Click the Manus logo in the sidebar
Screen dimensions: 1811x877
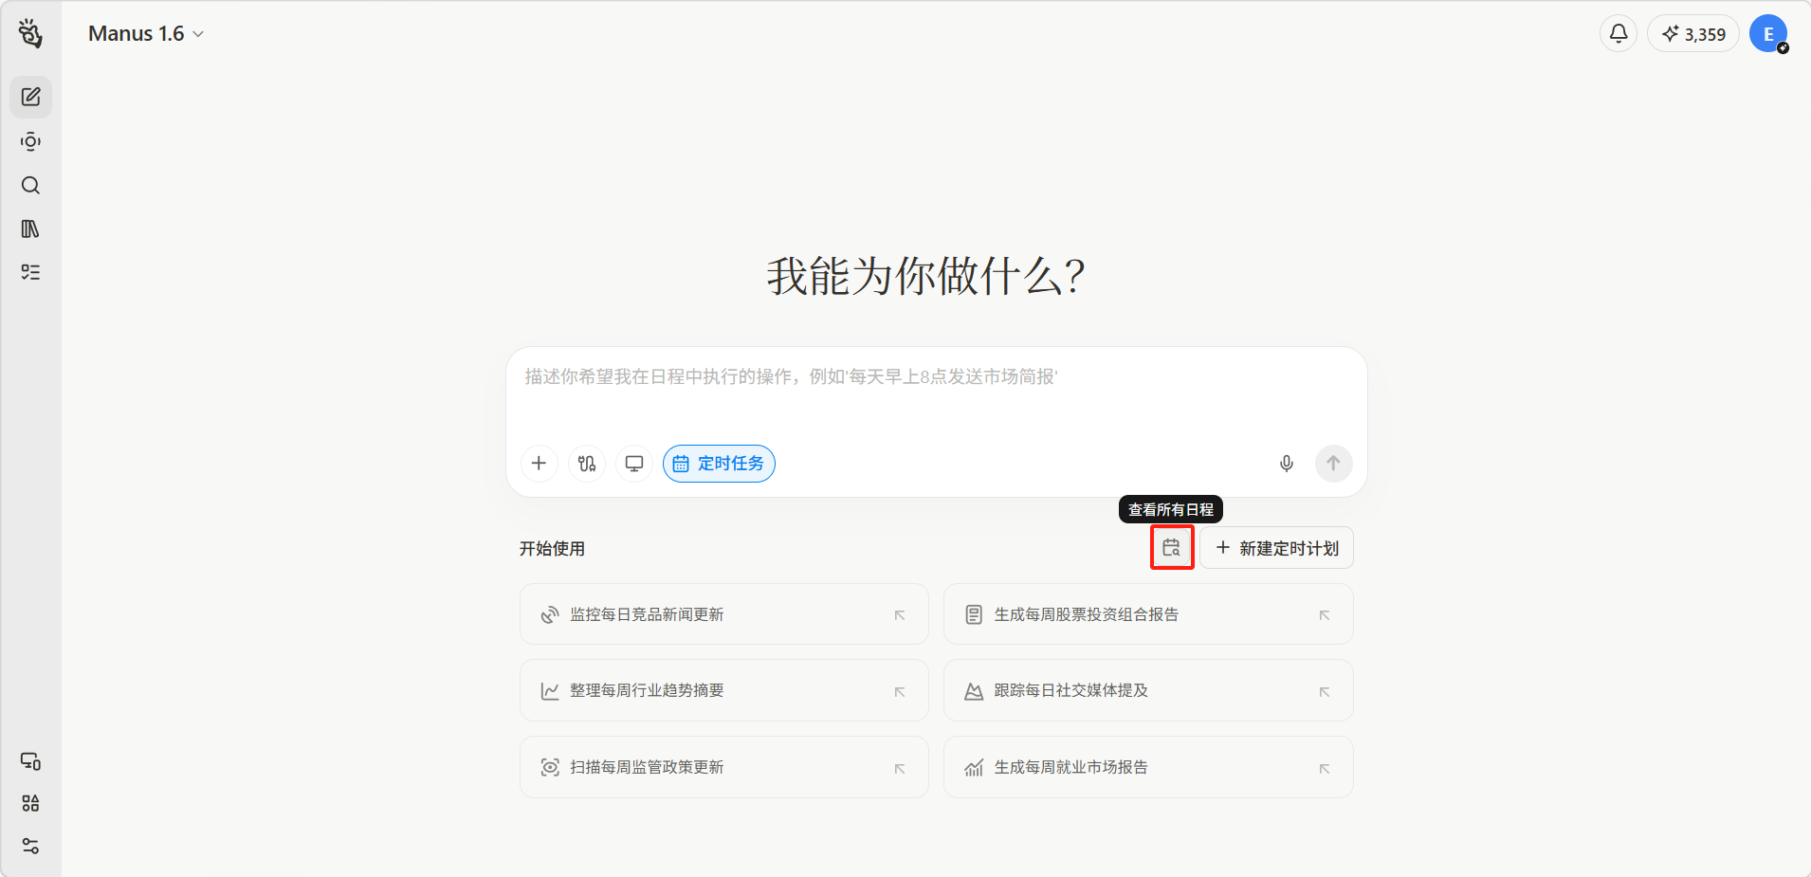click(x=30, y=34)
